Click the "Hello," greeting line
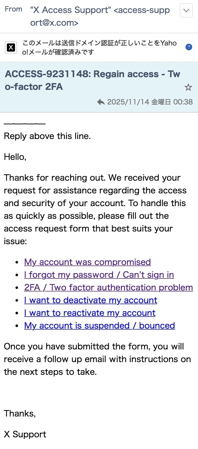This screenshot has height=449, width=198. (x=15, y=157)
